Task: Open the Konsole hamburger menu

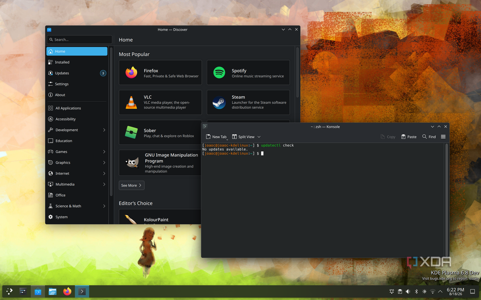Action: (x=443, y=137)
